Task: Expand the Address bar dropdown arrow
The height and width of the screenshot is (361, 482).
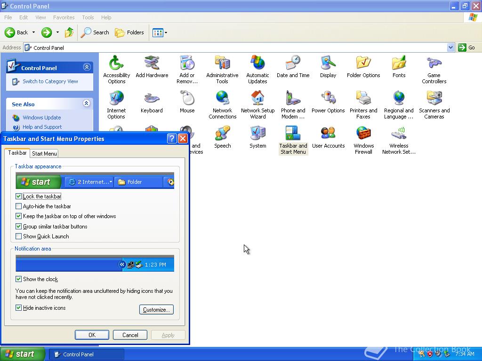Action: click(450, 47)
